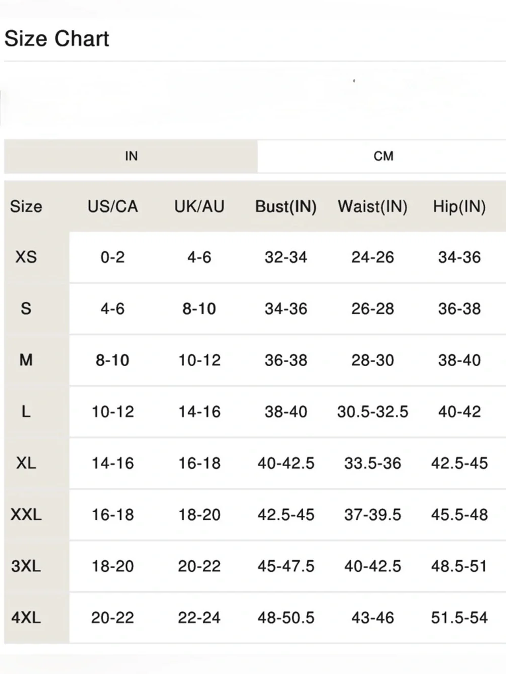Click the Size Chart heading
Viewport: 506px width, 674px height.
57,39
